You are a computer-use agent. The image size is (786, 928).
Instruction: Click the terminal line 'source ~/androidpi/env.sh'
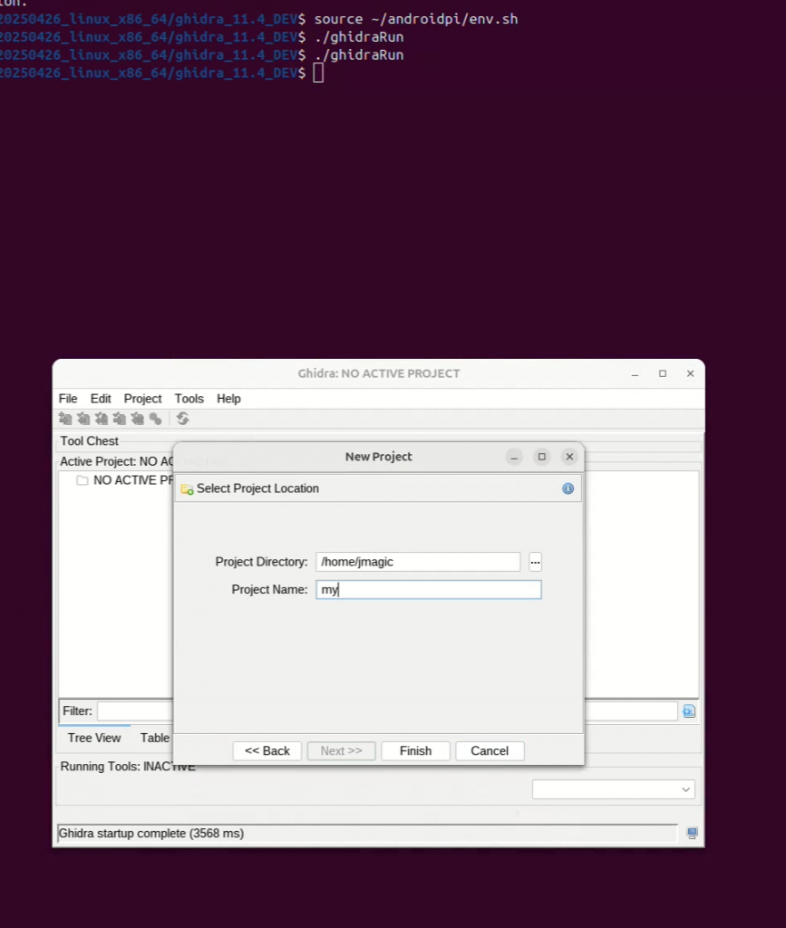pos(415,19)
